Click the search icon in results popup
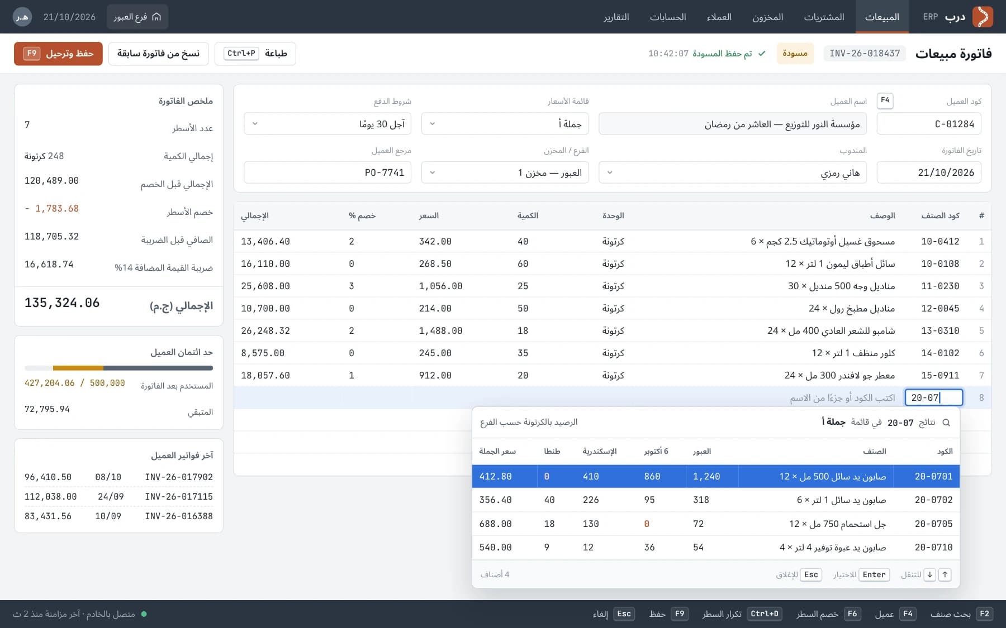The height and width of the screenshot is (628, 1006). [946, 423]
